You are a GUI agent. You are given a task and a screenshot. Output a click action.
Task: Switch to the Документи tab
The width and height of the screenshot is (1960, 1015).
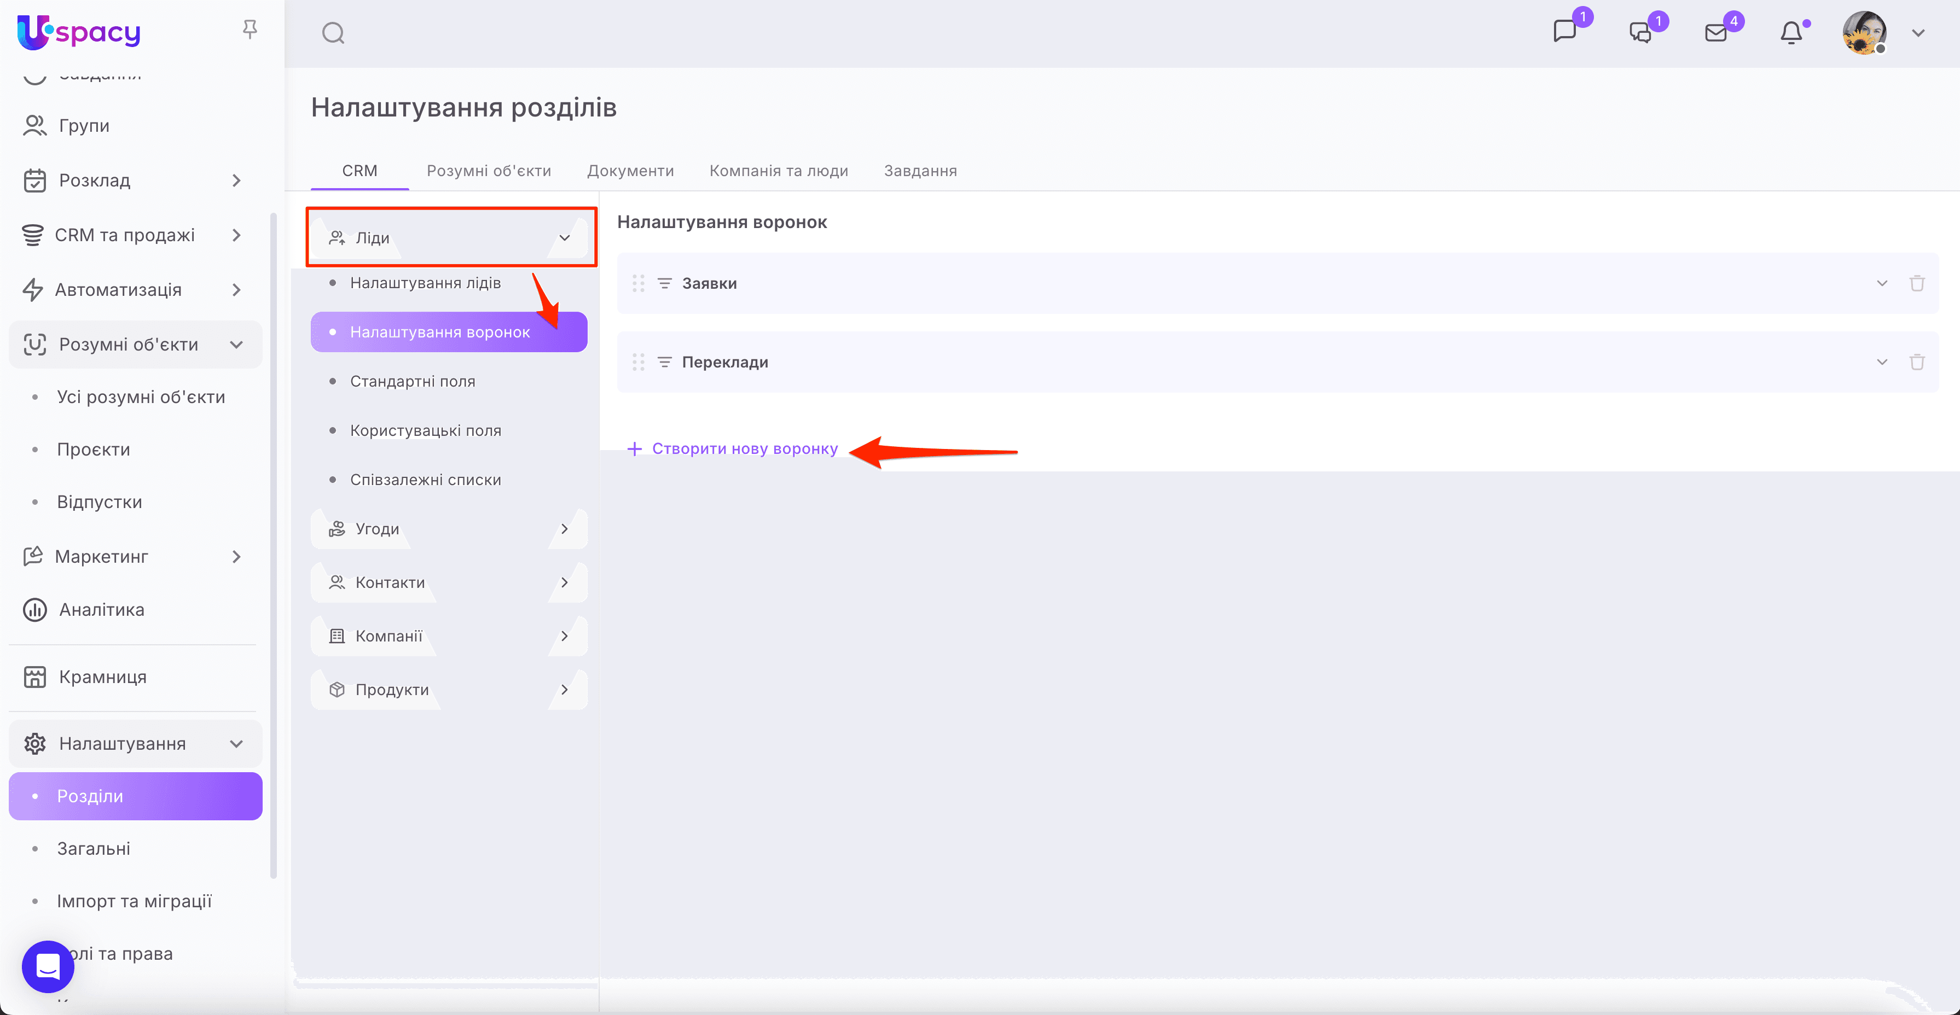pos(630,171)
